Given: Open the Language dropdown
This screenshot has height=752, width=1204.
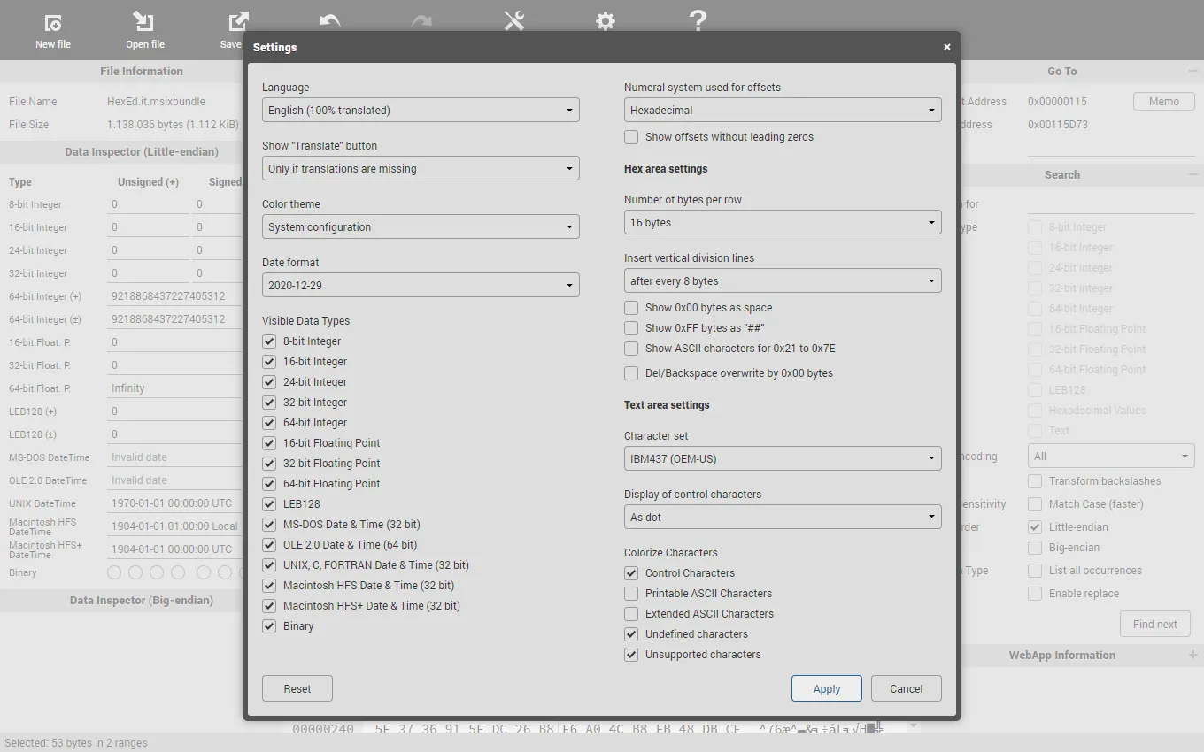Looking at the screenshot, I should (421, 110).
